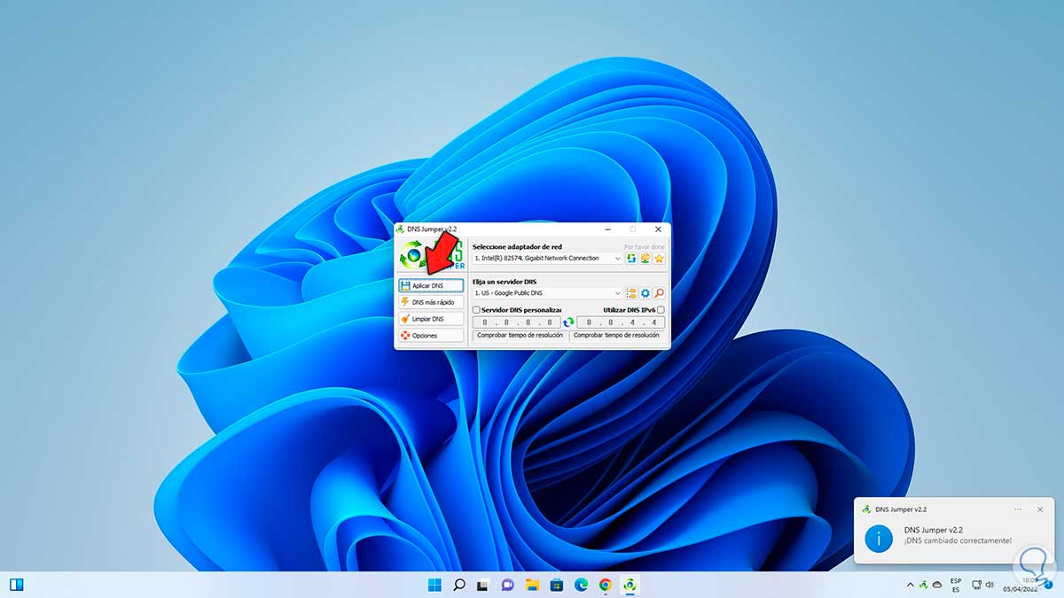This screenshot has height=598, width=1064.
Task: Open OneDrive cloud tray icon
Action: 937,585
